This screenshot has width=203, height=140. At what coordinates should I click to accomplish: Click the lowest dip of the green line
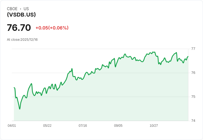click(20, 109)
